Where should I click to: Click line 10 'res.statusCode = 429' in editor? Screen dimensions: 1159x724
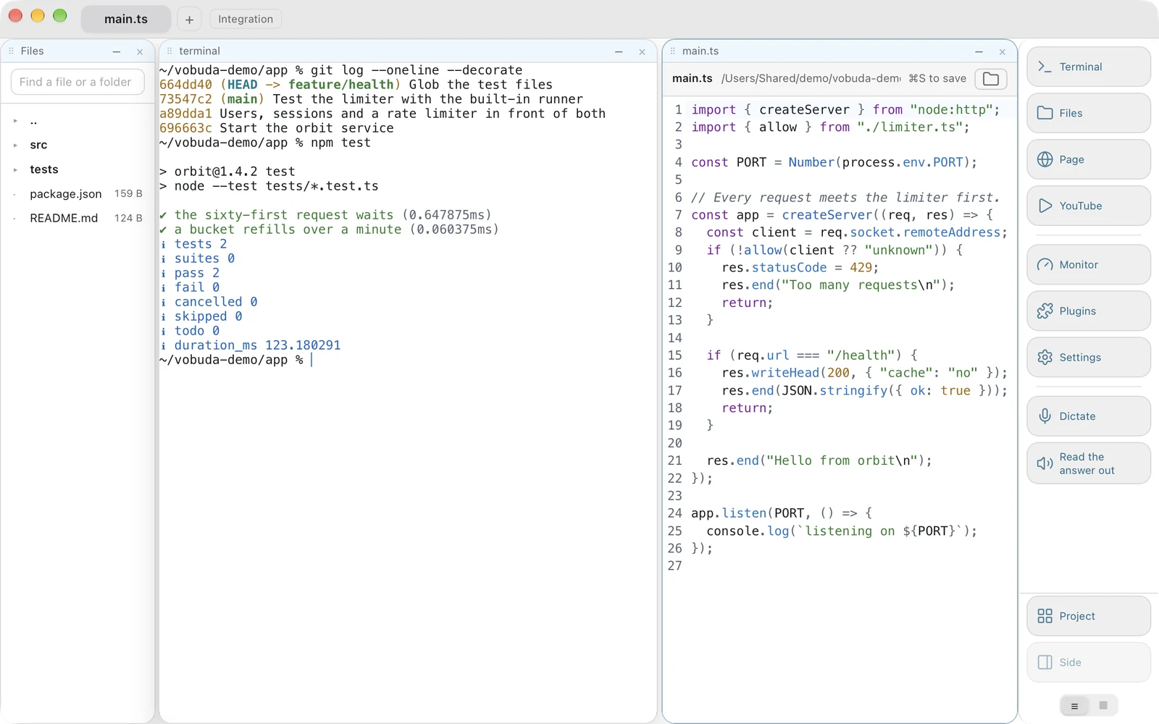[x=800, y=268]
